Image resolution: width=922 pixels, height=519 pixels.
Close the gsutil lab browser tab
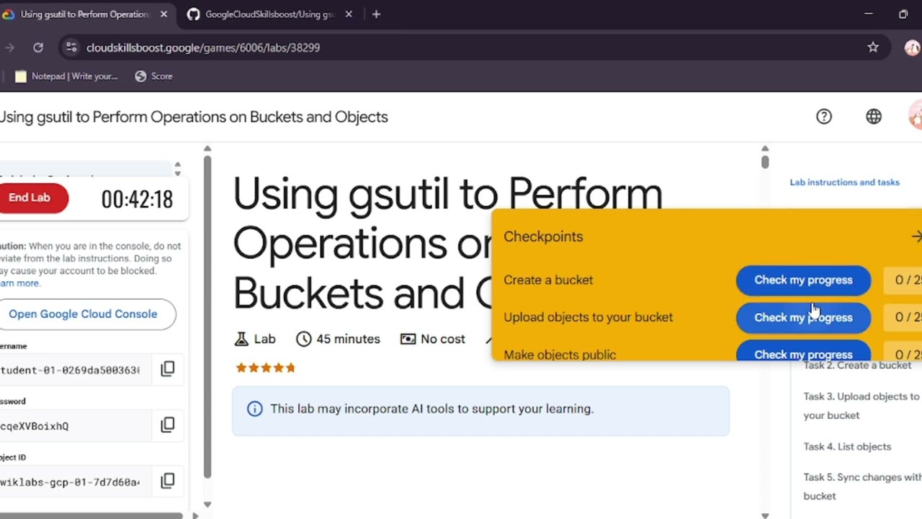point(164,14)
